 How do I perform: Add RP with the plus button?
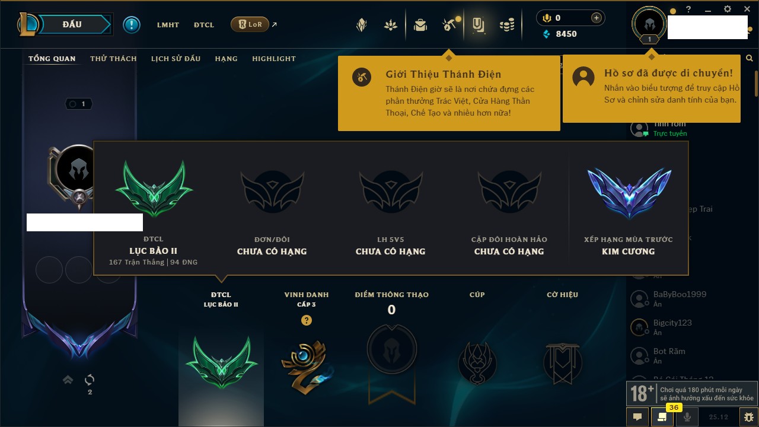(x=597, y=18)
